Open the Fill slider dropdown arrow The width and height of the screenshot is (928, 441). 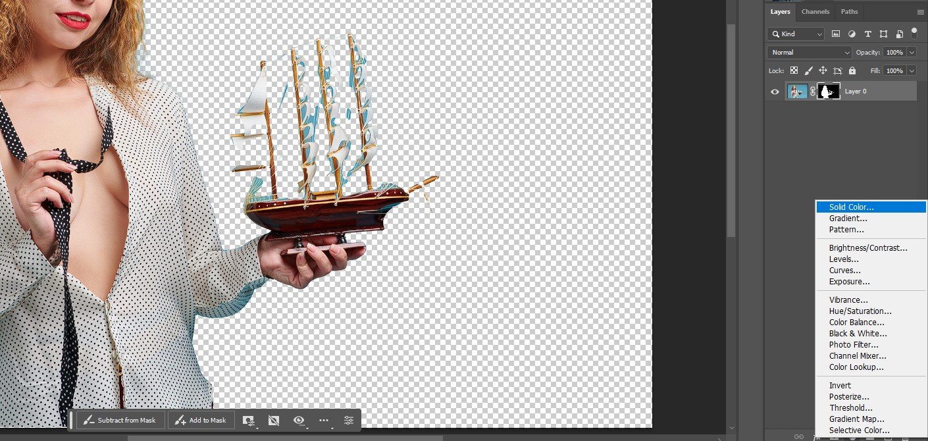point(912,70)
